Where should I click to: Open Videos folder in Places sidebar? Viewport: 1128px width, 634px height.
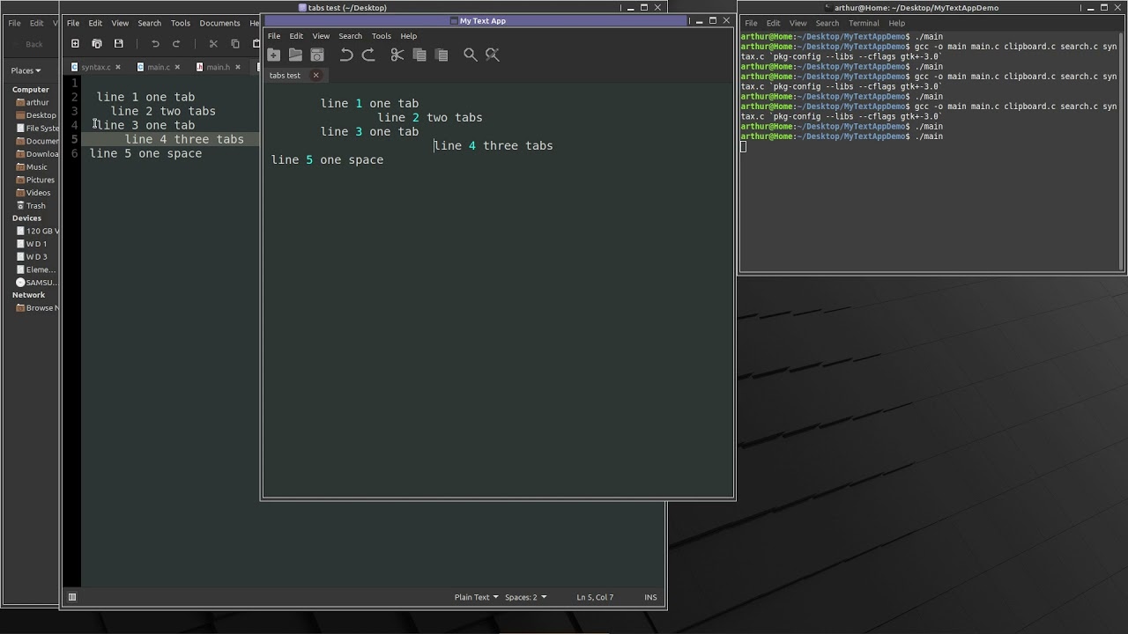click(34, 193)
